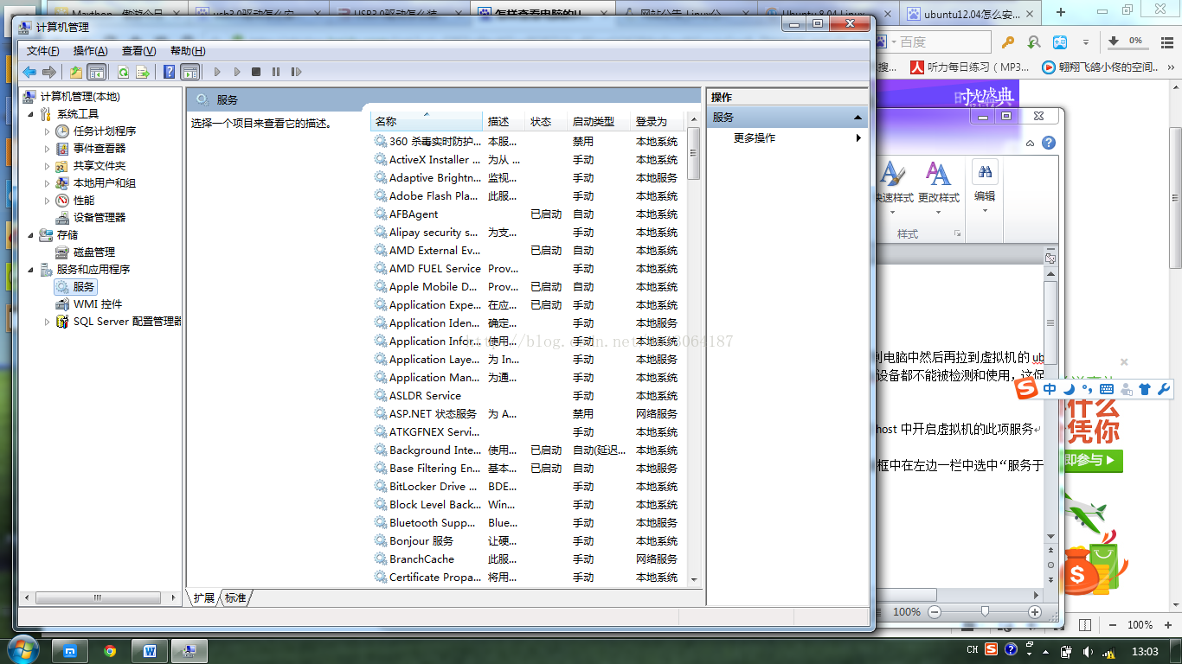Click the Word Help question-mark icon
1182x664 pixels.
[1048, 143]
